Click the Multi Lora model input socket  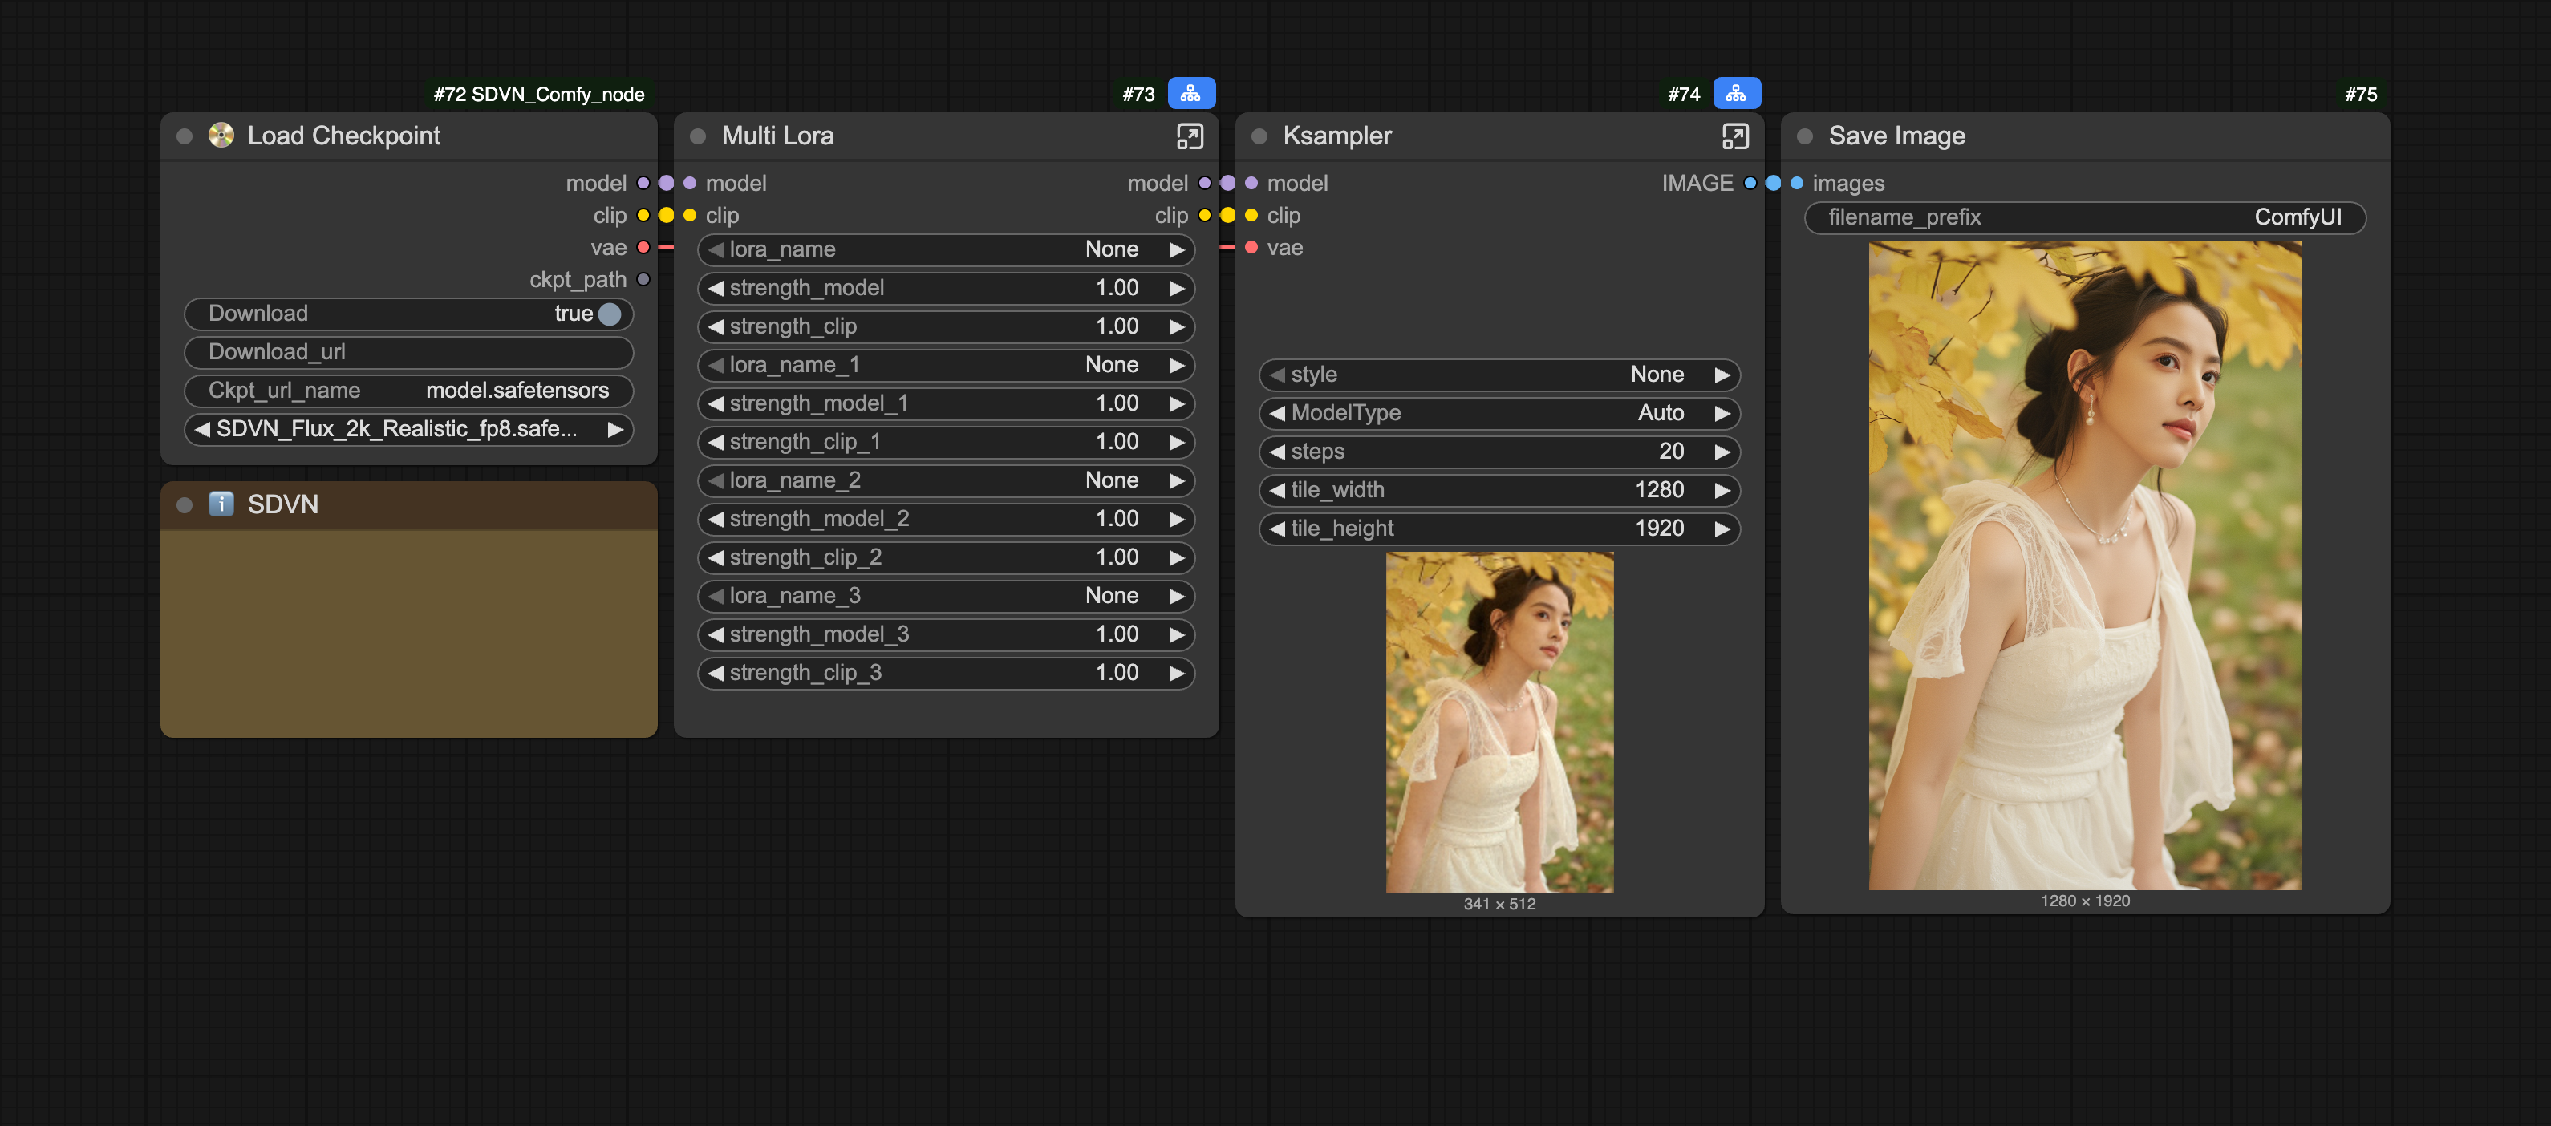pyautogui.click(x=690, y=183)
